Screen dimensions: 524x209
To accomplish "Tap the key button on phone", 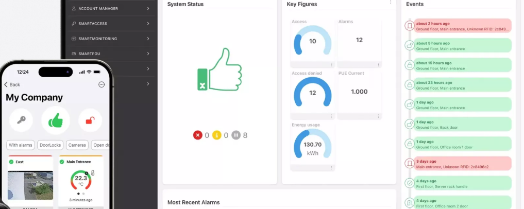I will coord(21,120).
